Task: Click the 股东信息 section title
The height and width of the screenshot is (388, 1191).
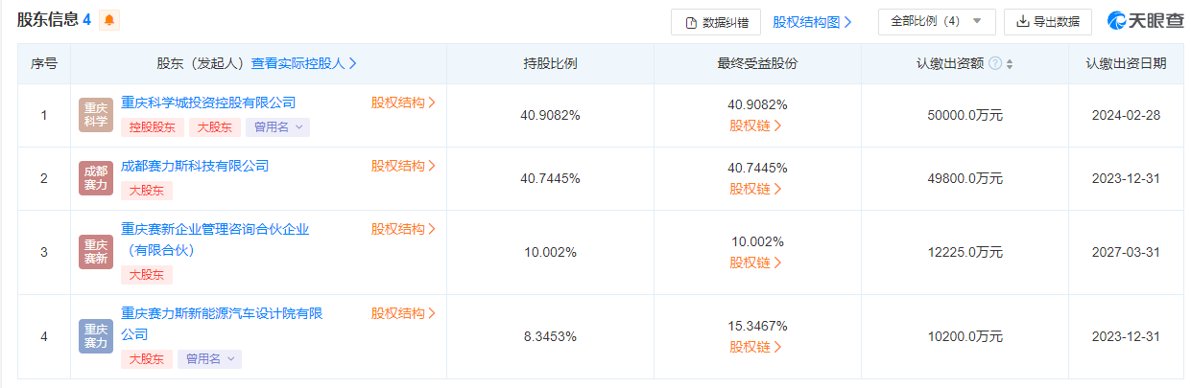Action: (46, 20)
